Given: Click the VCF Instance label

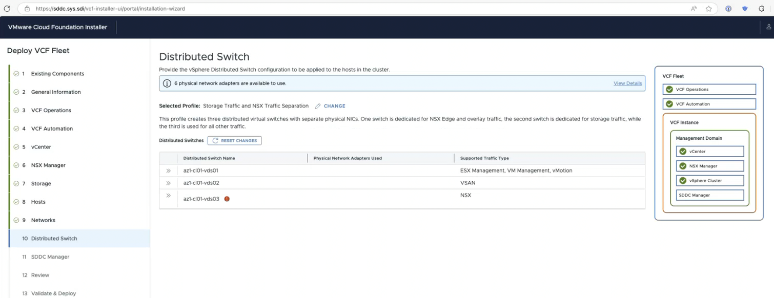Looking at the screenshot, I should coord(684,123).
